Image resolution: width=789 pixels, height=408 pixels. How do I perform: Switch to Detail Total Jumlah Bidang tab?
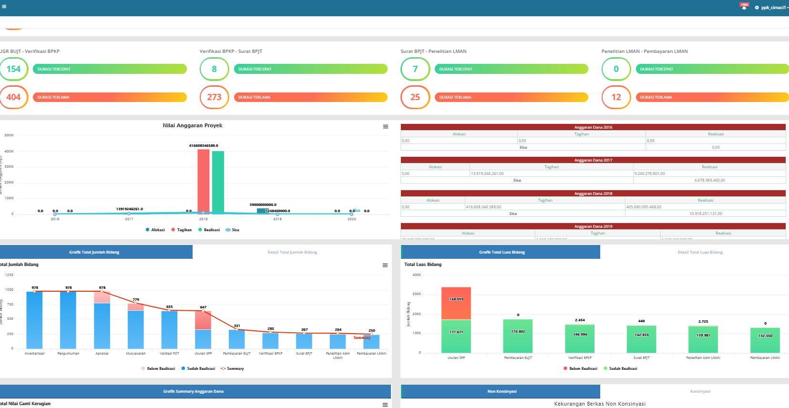(292, 252)
